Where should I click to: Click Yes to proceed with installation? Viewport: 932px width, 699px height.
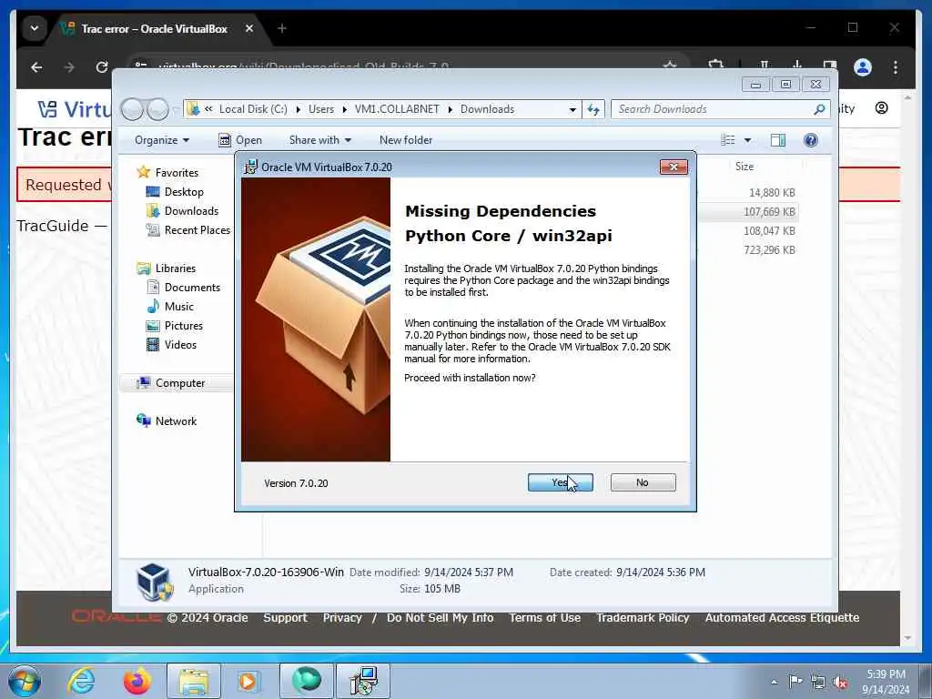pos(560,482)
